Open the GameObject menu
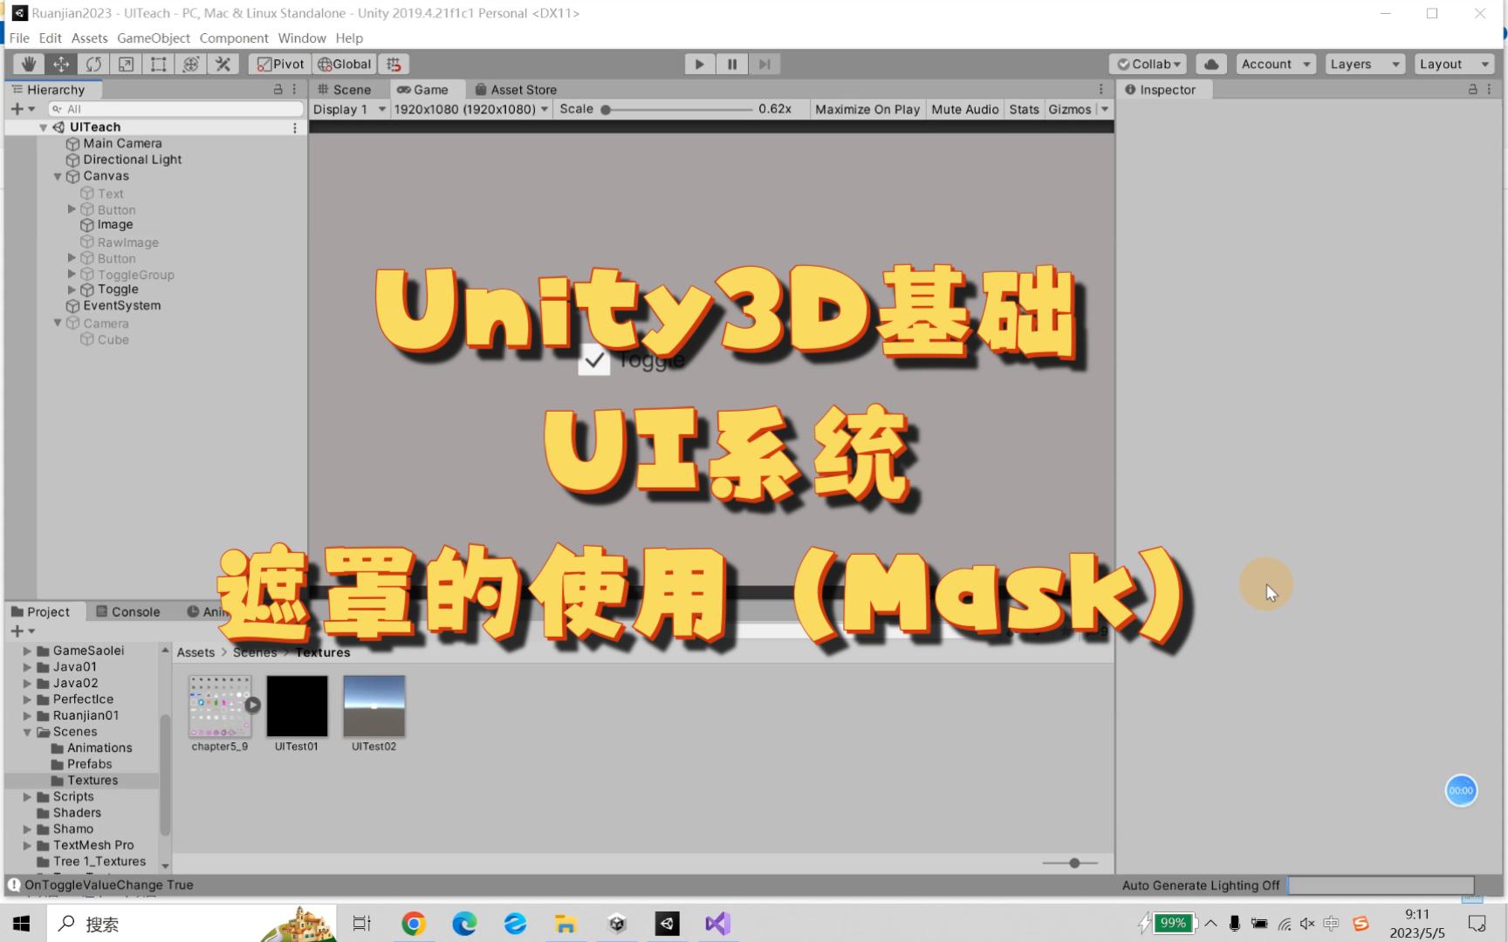Screen dimensions: 1508x942 point(154,38)
